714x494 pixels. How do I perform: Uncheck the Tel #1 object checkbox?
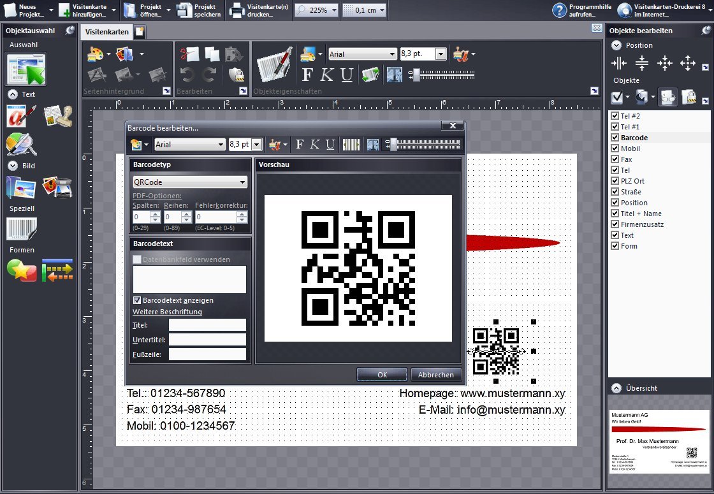tap(615, 127)
